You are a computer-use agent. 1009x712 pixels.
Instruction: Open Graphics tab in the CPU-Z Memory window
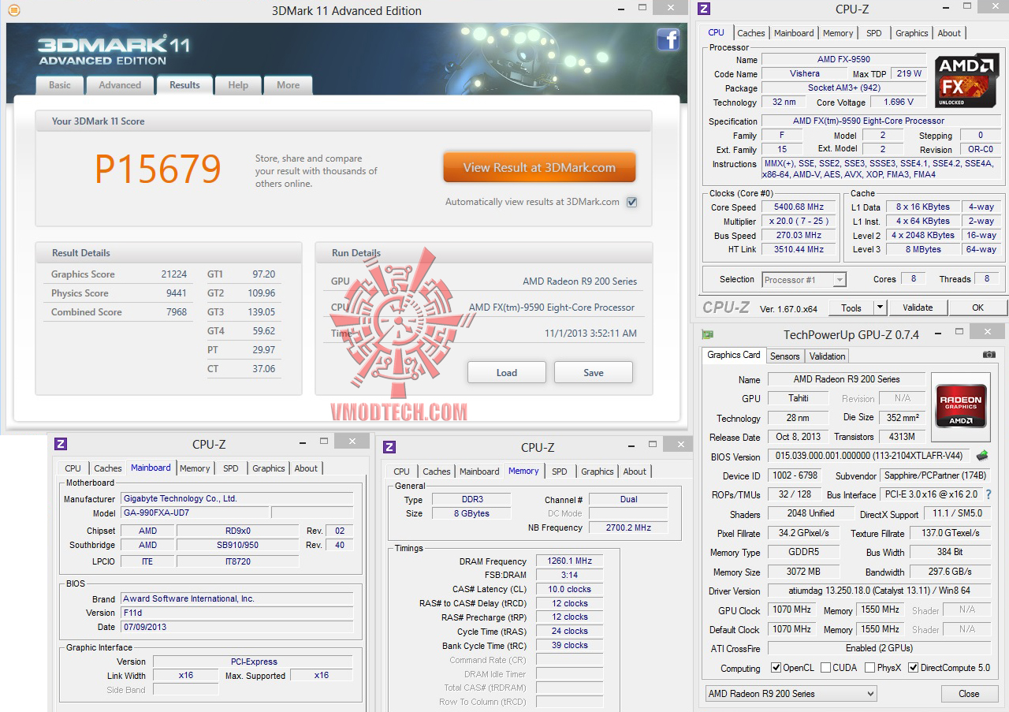coord(598,472)
